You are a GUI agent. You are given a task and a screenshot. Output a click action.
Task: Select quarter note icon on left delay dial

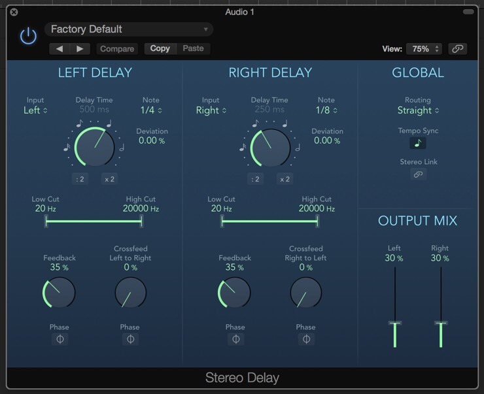coord(109,123)
